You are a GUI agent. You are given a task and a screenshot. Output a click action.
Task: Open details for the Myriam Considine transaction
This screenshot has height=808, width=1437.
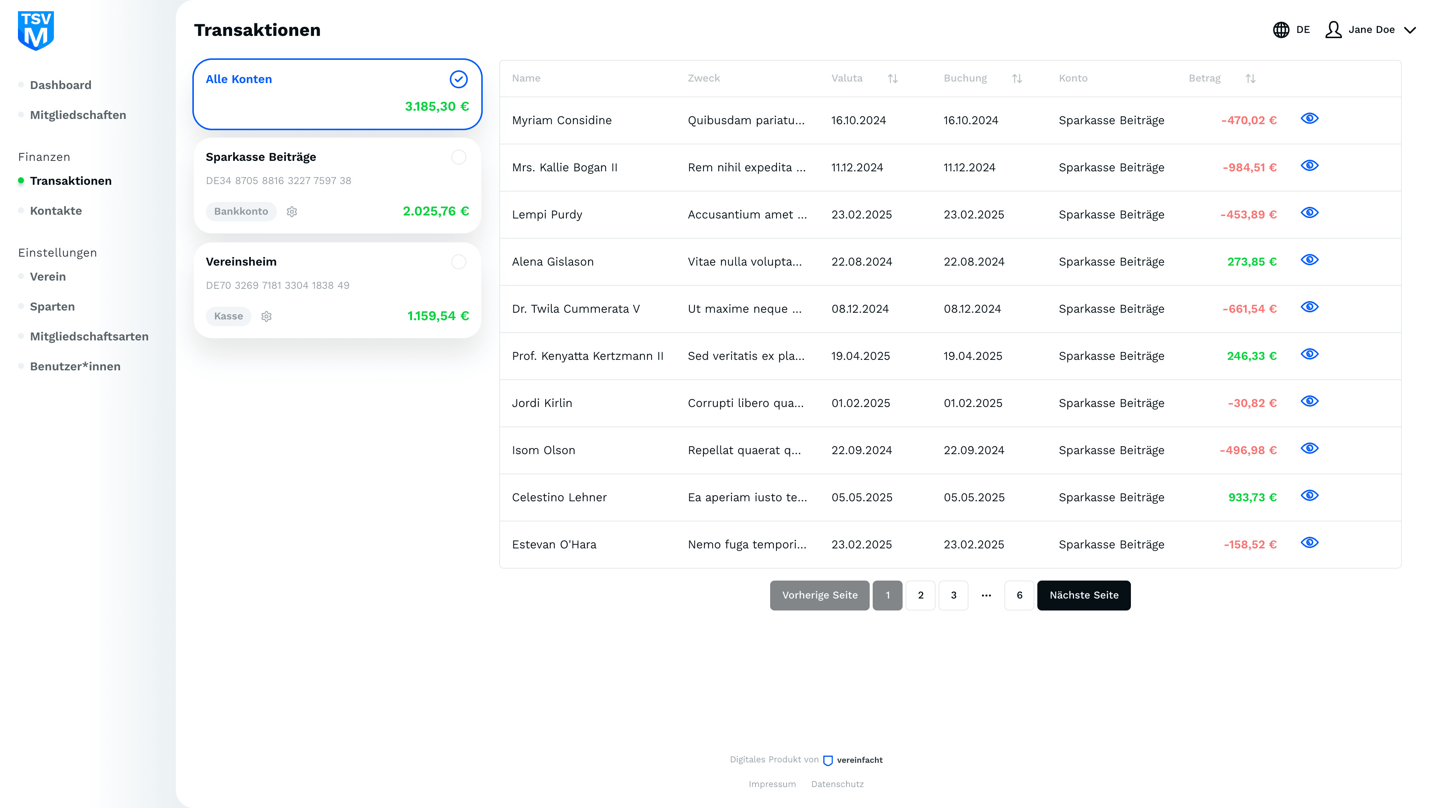click(1309, 119)
